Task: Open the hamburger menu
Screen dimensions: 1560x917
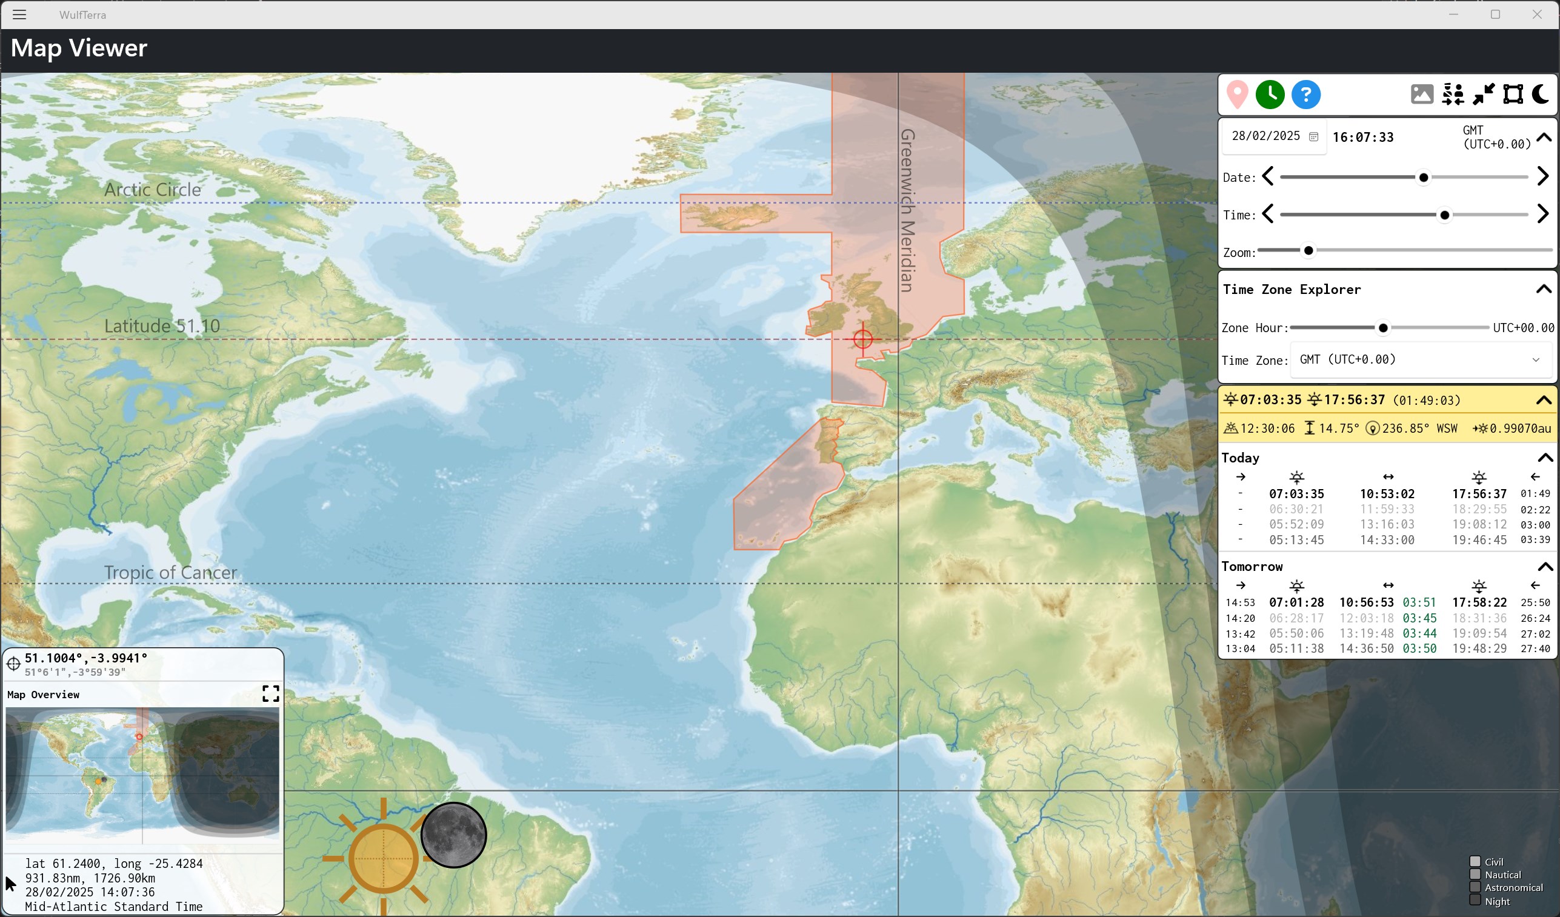Action: 19,14
